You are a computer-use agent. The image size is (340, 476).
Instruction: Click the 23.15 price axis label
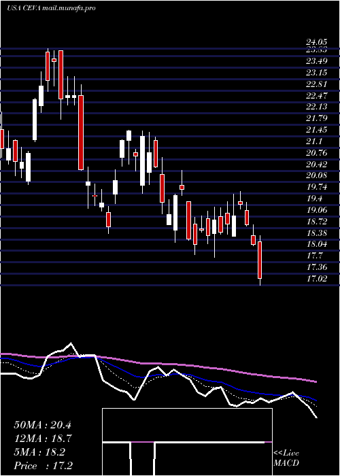coord(316,73)
